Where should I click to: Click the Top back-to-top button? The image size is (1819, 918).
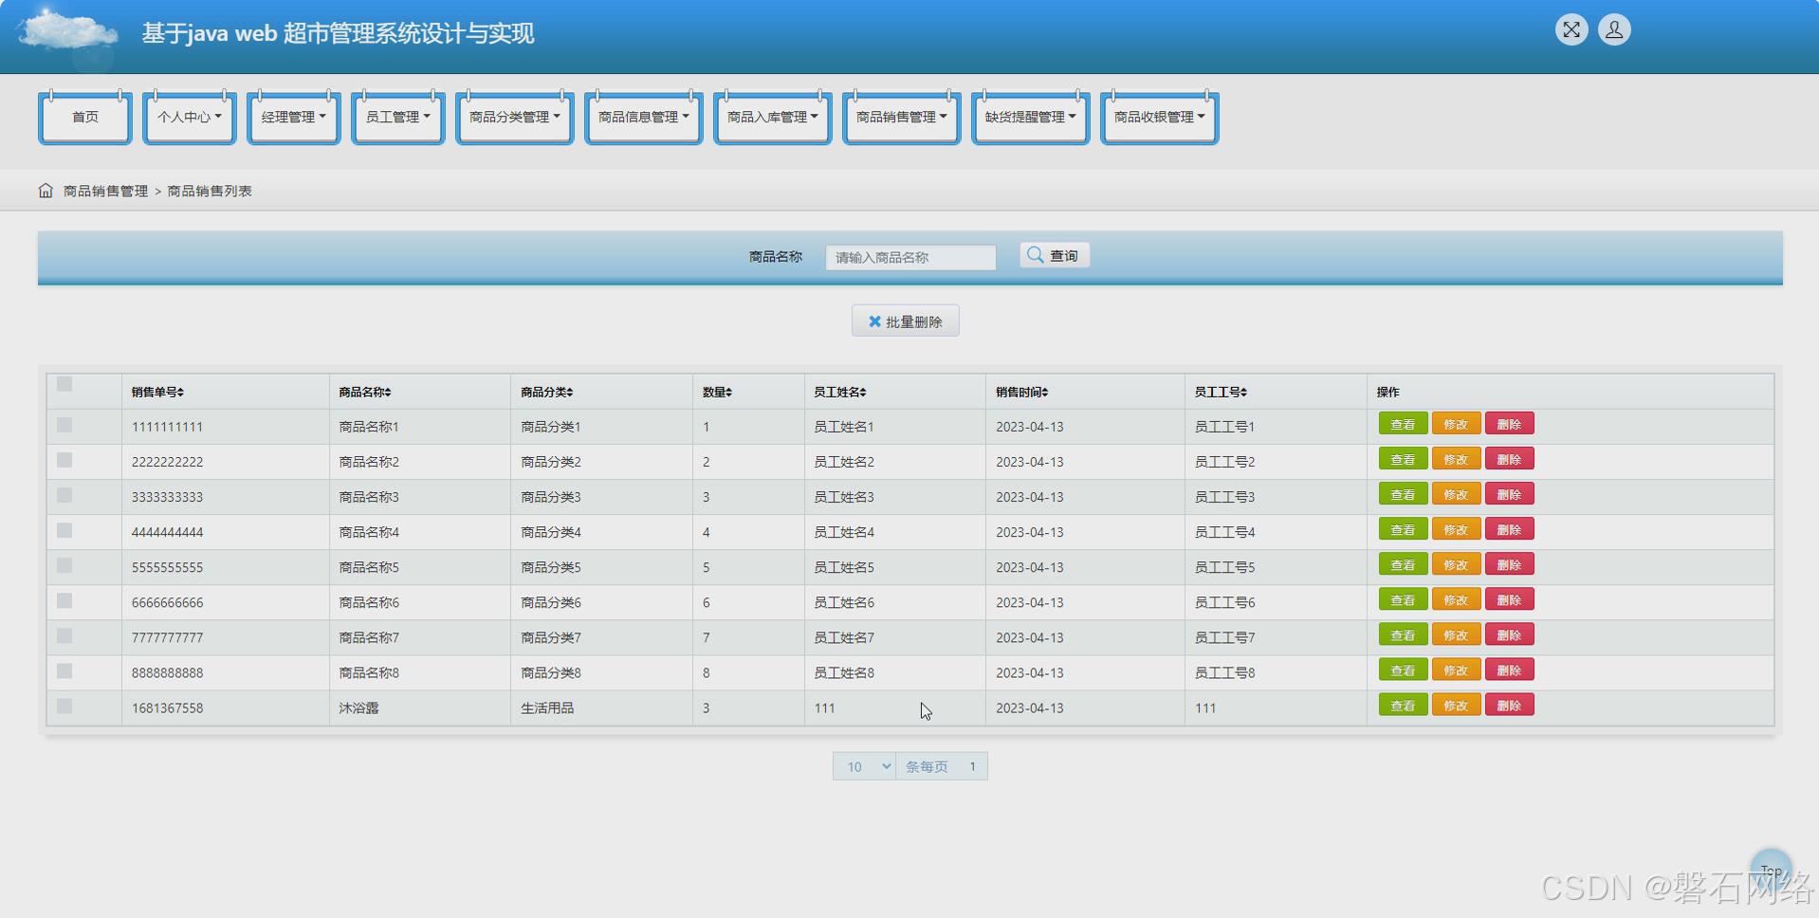(1772, 869)
